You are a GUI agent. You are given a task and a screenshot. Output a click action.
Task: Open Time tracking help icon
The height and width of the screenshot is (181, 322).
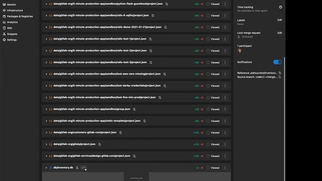pyautogui.click(x=281, y=7)
